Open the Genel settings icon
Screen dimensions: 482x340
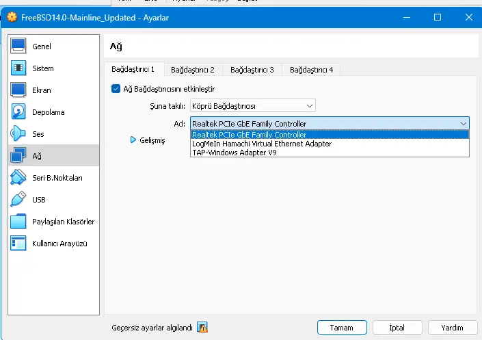coord(18,46)
